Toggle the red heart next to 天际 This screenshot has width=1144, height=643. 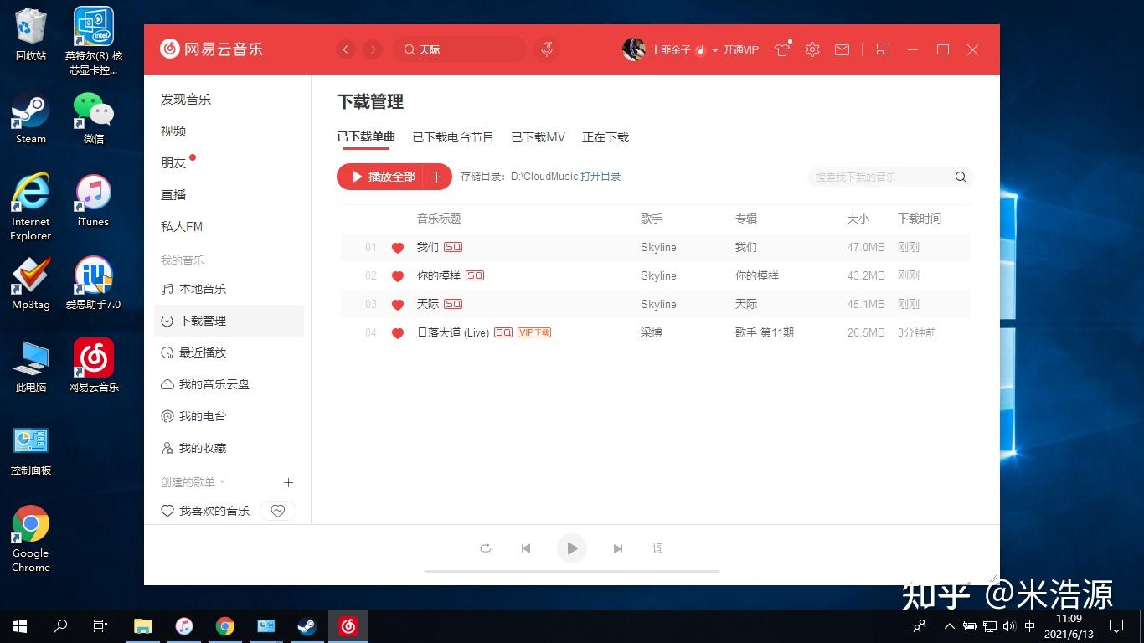pyautogui.click(x=397, y=304)
